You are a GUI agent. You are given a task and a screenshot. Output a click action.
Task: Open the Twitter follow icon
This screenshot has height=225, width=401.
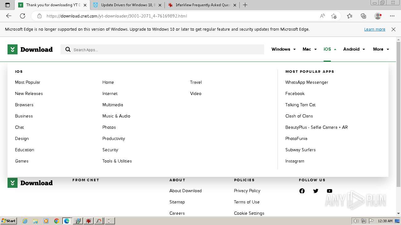(x=316, y=191)
